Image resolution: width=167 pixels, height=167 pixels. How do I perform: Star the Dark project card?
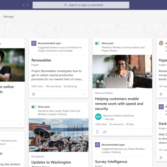click(161, 158)
